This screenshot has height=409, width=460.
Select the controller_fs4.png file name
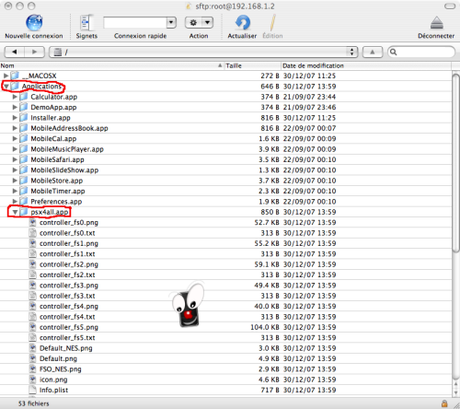[x=69, y=306]
